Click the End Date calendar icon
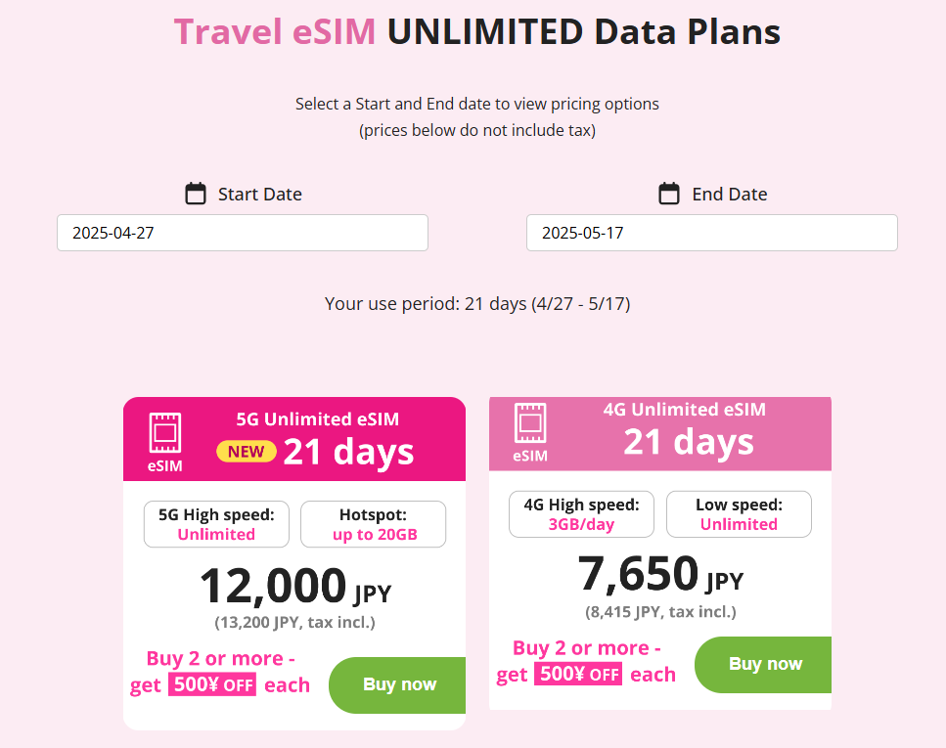The width and height of the screenshot is (946, 748). pos(669,194)
